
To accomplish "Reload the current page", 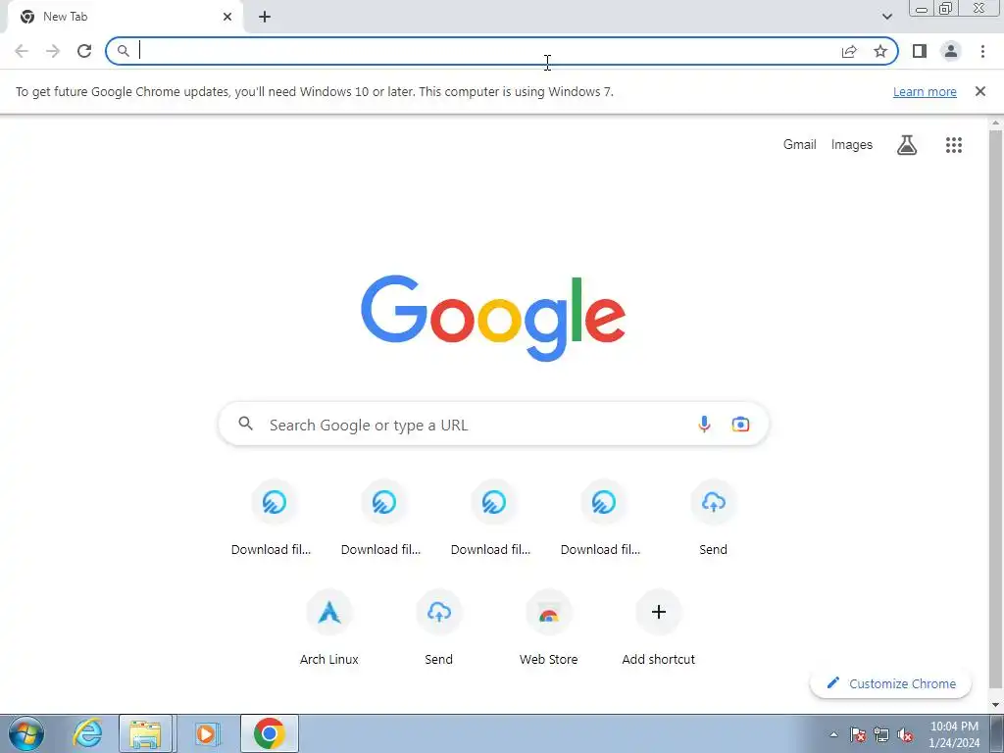I will [x=84, y=51].
